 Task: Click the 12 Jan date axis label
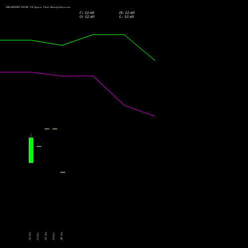coord(30,236)
